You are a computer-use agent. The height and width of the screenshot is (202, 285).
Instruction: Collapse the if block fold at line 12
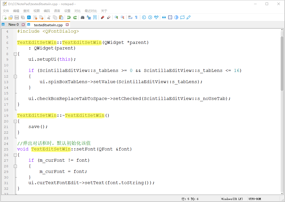coord(15,76)
